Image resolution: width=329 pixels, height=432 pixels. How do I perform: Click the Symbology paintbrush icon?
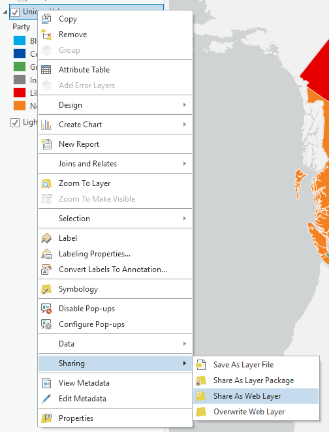coord(46,289)
